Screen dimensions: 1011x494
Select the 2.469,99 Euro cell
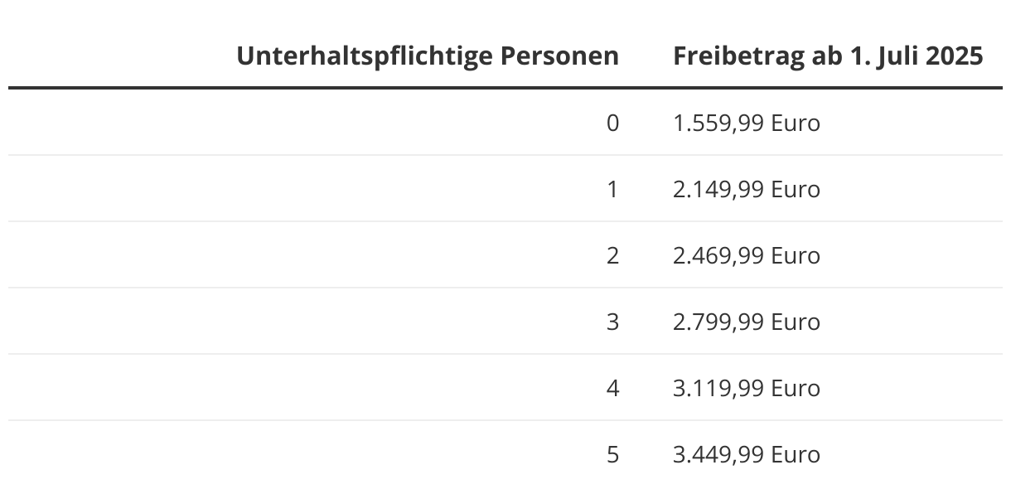[x=747, y=256]
